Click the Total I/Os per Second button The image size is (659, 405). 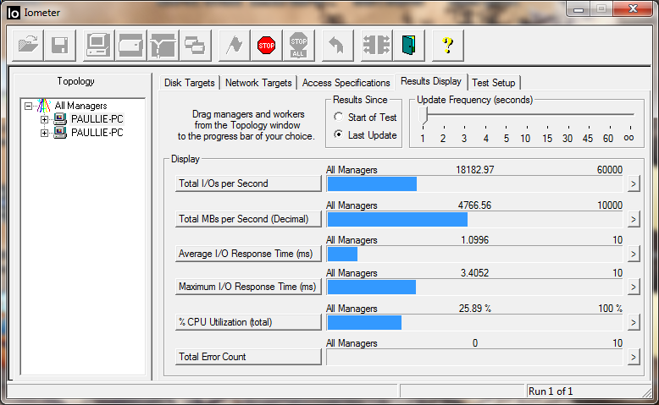(x=248, y=183)
